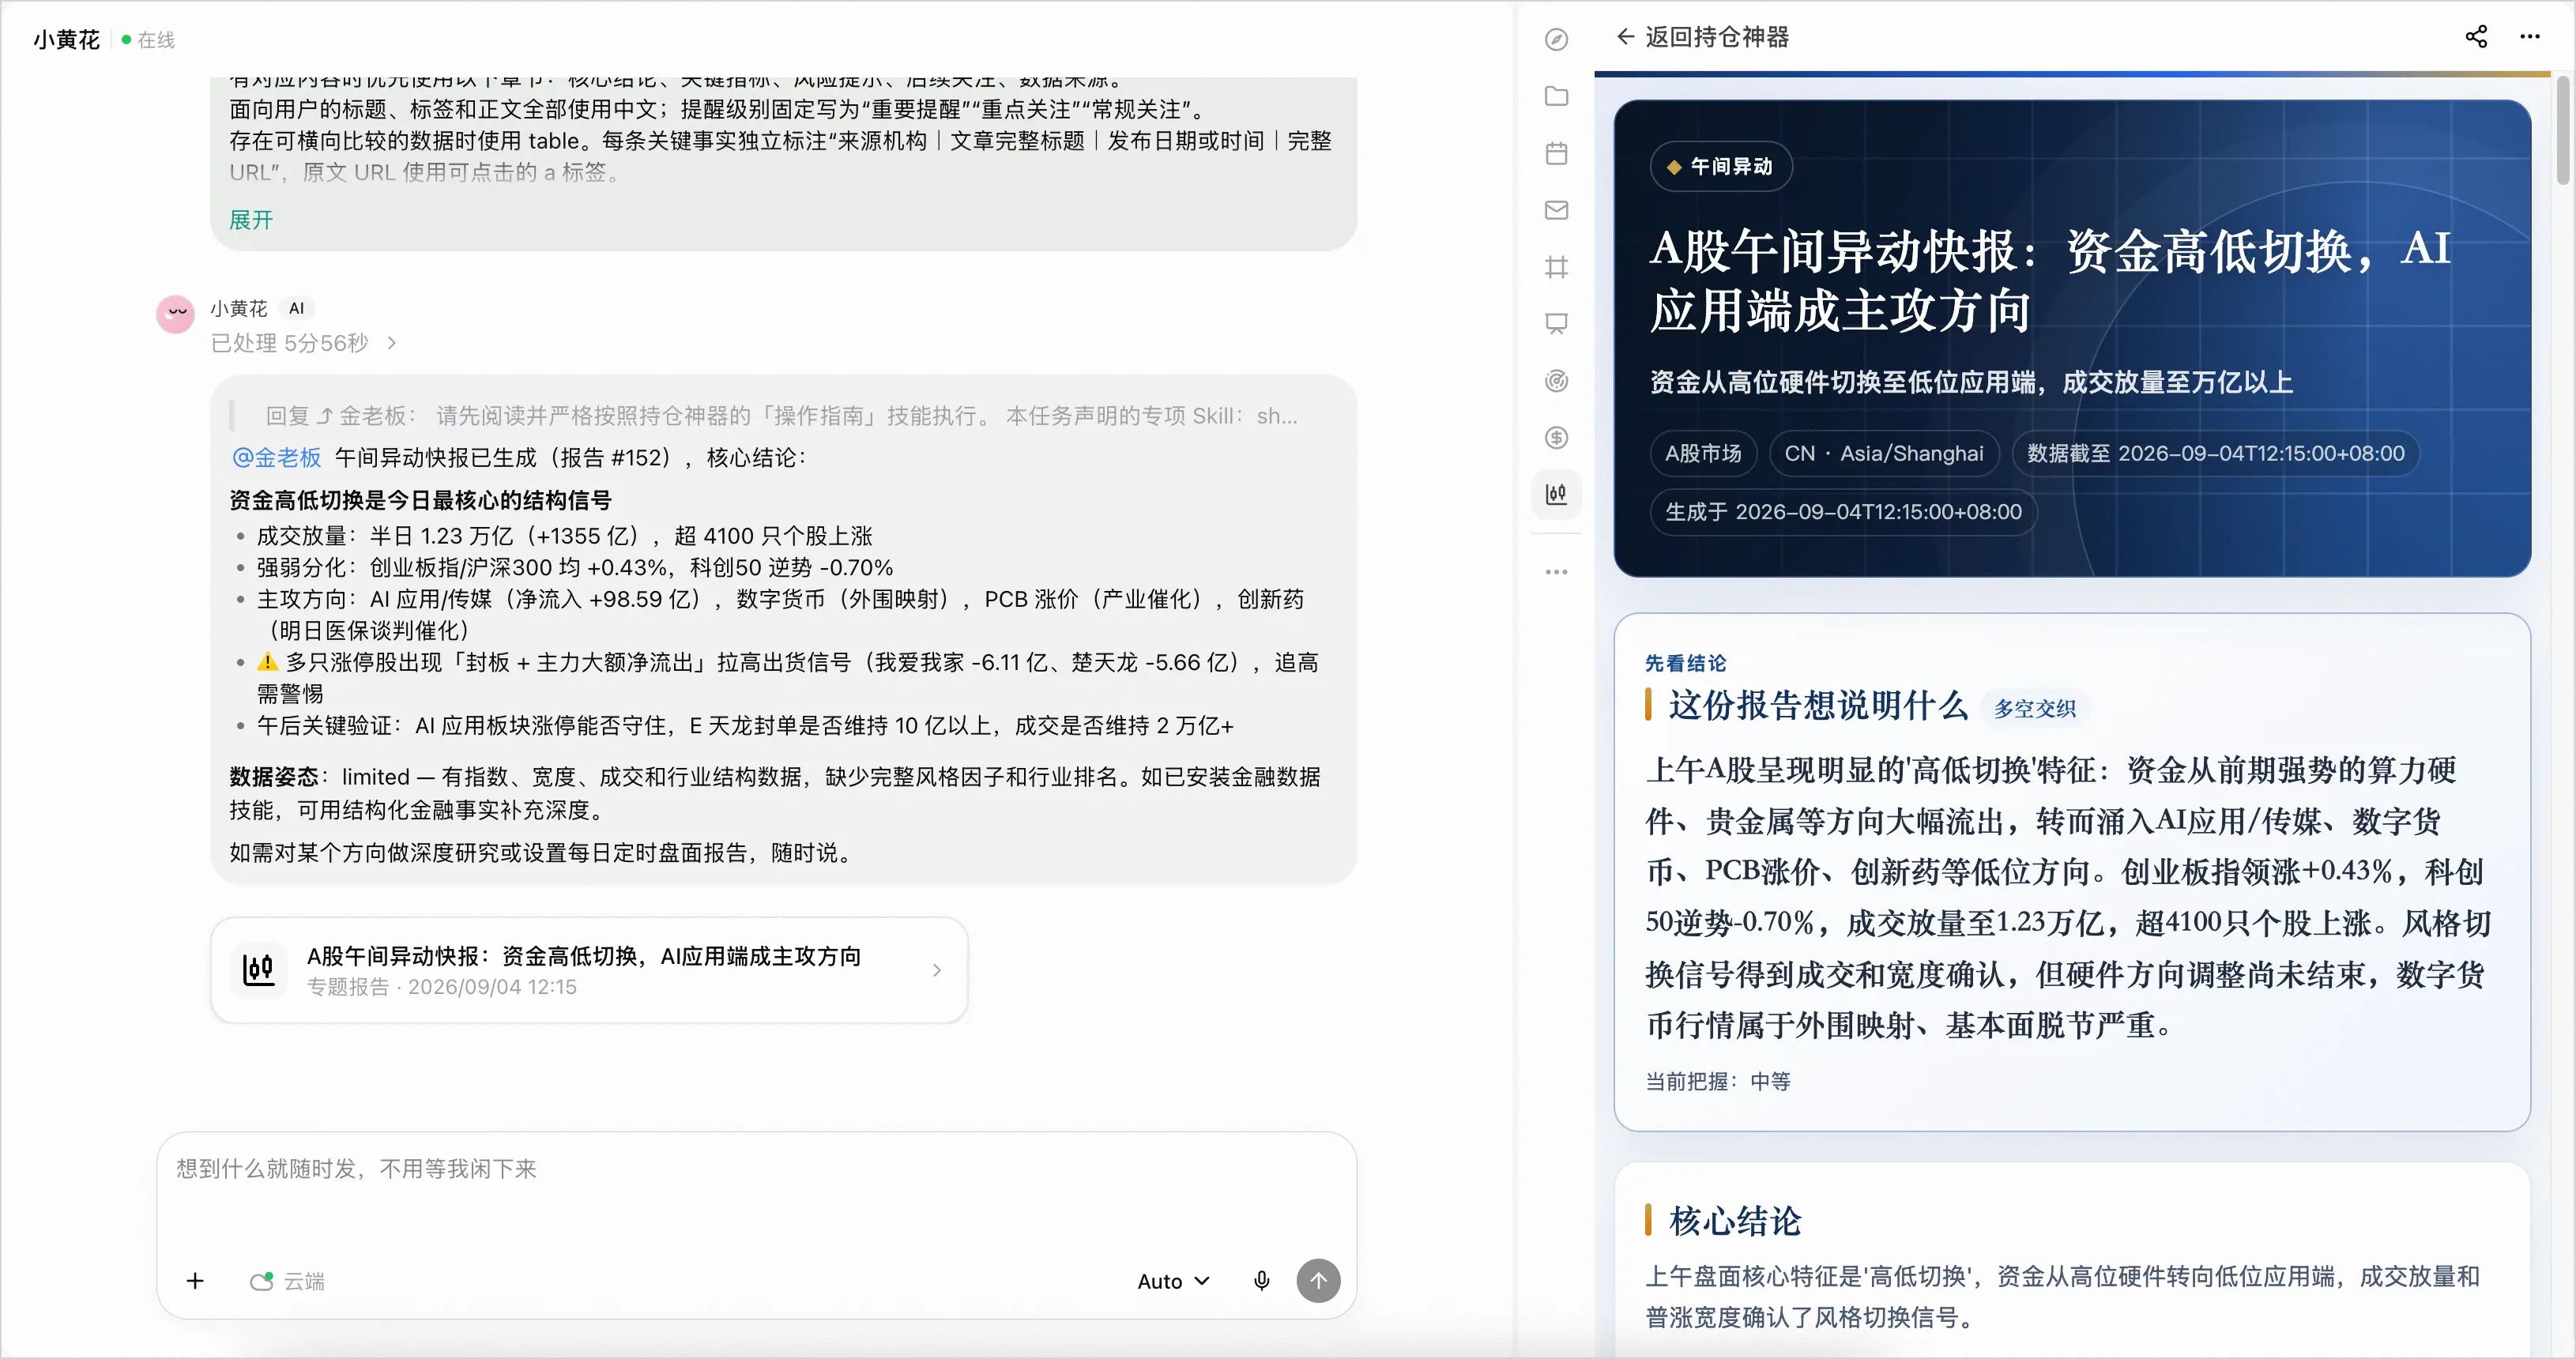This screenshot has height=1359, width=2576.
Task: Click the CN · Asia/Shanghai tag
Action: coord(1884,453)
